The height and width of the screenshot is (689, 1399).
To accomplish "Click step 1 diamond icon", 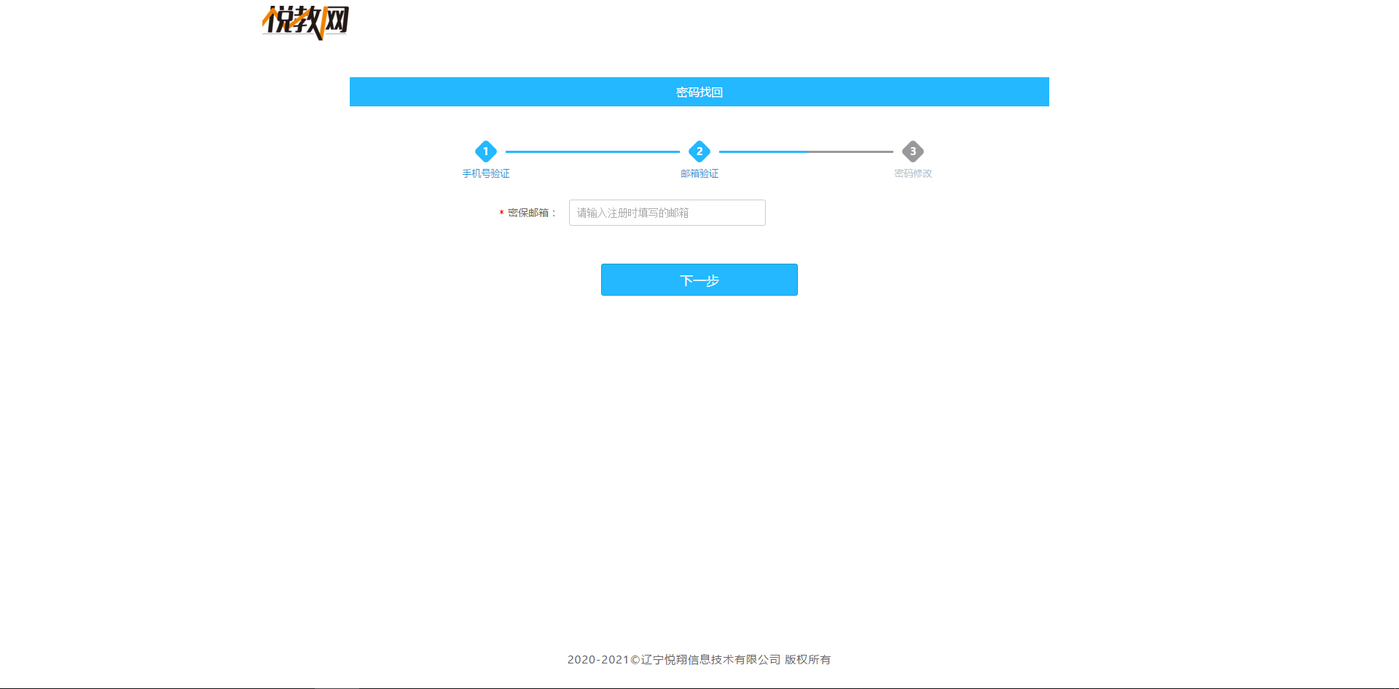I will [x=486, y=151].
